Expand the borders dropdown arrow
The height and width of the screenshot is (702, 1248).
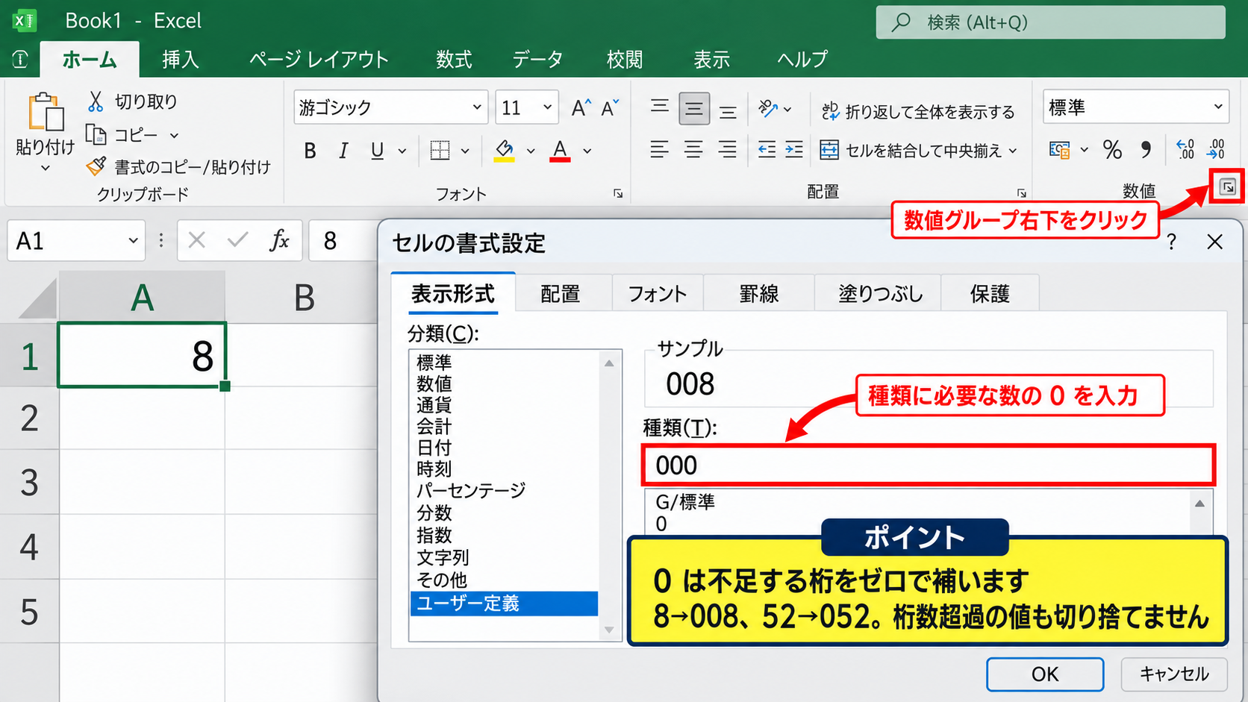[x=465, y=151]
